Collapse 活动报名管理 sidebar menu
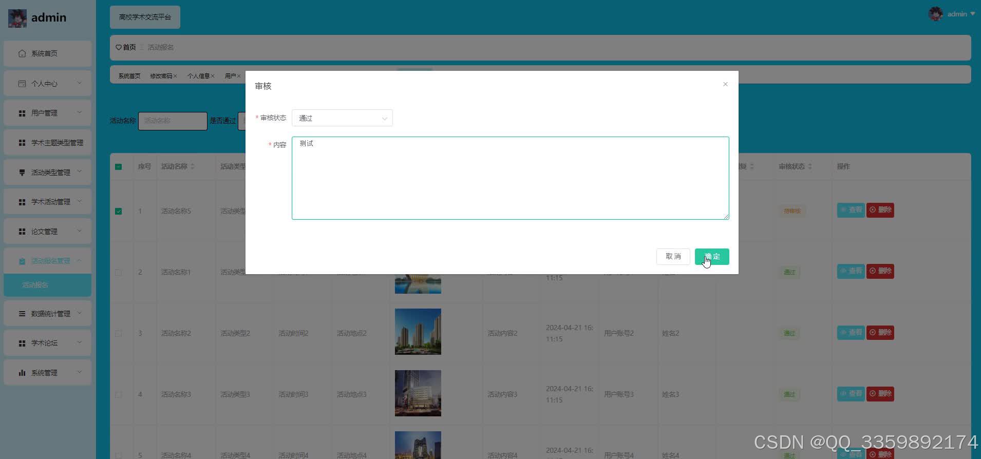The image size is (981, 459). (x=47, y=261)
